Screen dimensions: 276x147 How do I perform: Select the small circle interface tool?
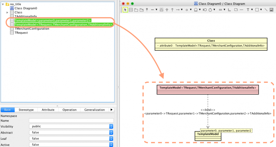pos(187,10)
